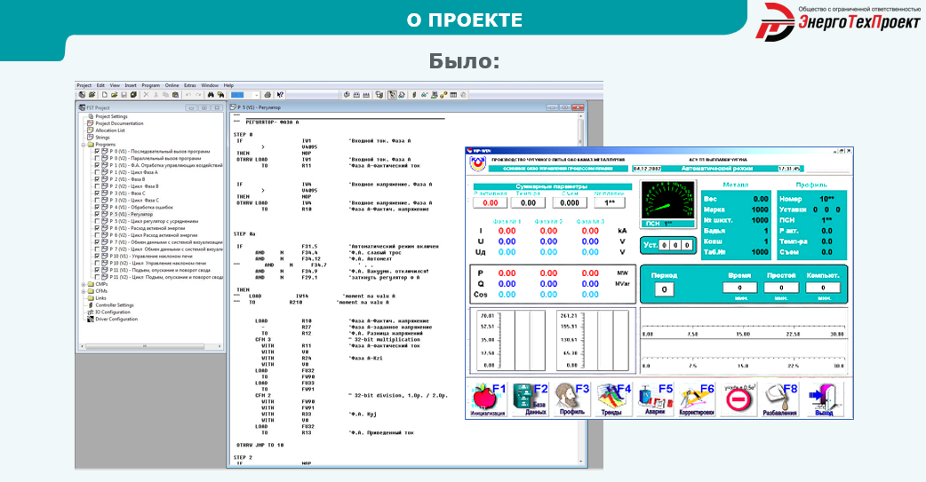Open the Program menu
Image resolution: width=926 pixels, height=482 pixels.
(150, 85)
